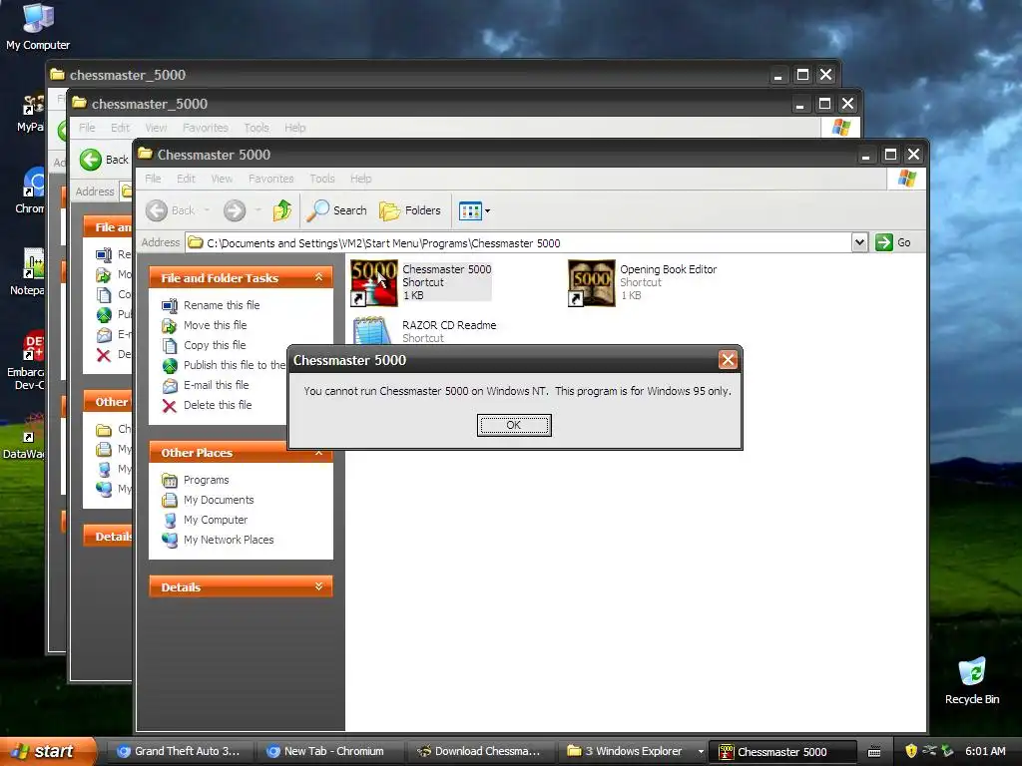
Task: Click the title bar folder icon of Chessmaster 5000
Action: coord(145,154)
